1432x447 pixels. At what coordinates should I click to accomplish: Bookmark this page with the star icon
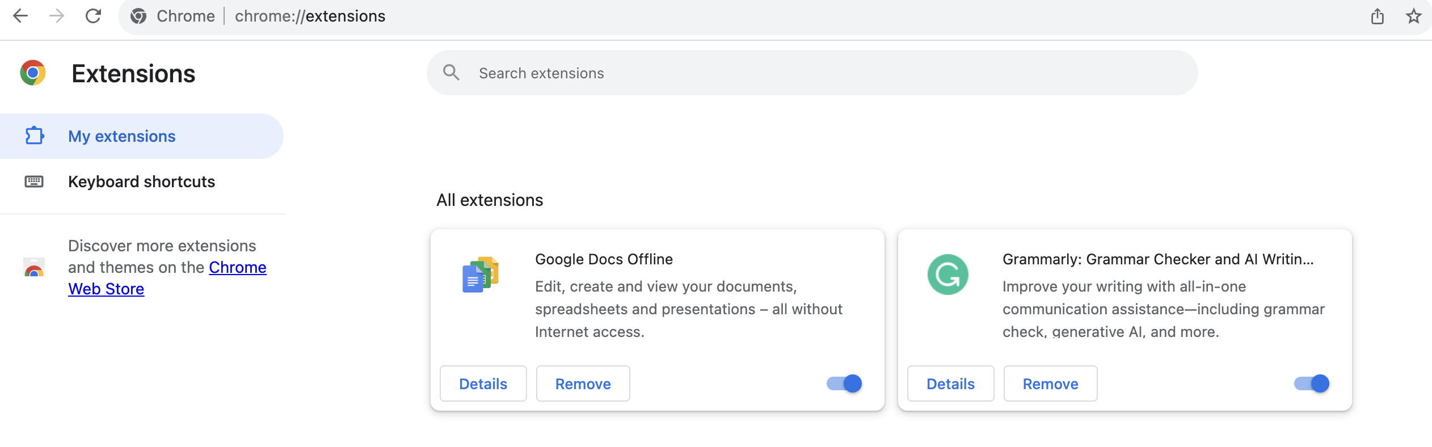(x=1413, y=16)
